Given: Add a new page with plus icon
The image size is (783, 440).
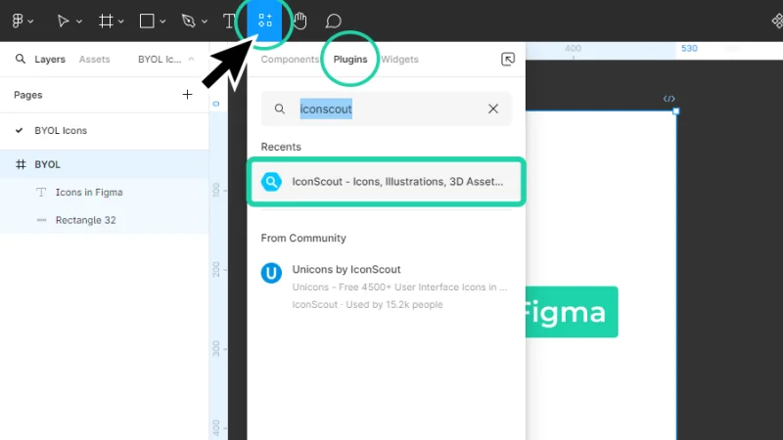Looking at the screenshot, I should [187, 94].
